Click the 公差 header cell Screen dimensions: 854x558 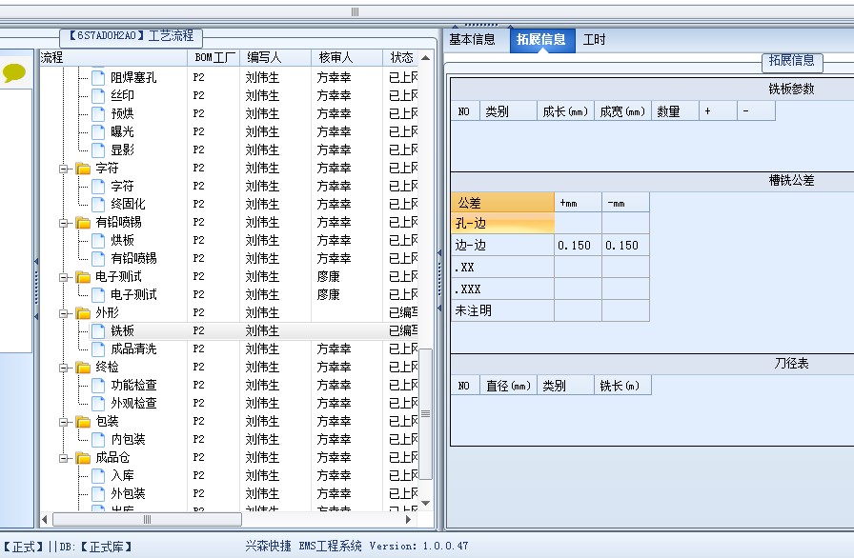click(x=502, y=203)
